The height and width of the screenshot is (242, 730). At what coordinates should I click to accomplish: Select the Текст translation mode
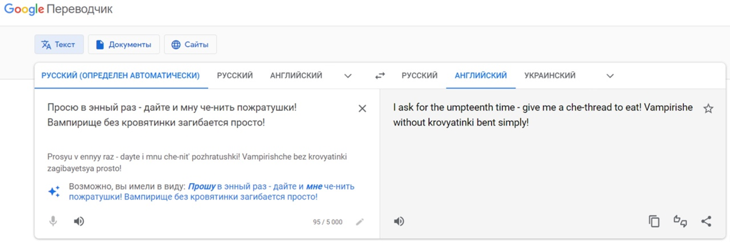59,44
